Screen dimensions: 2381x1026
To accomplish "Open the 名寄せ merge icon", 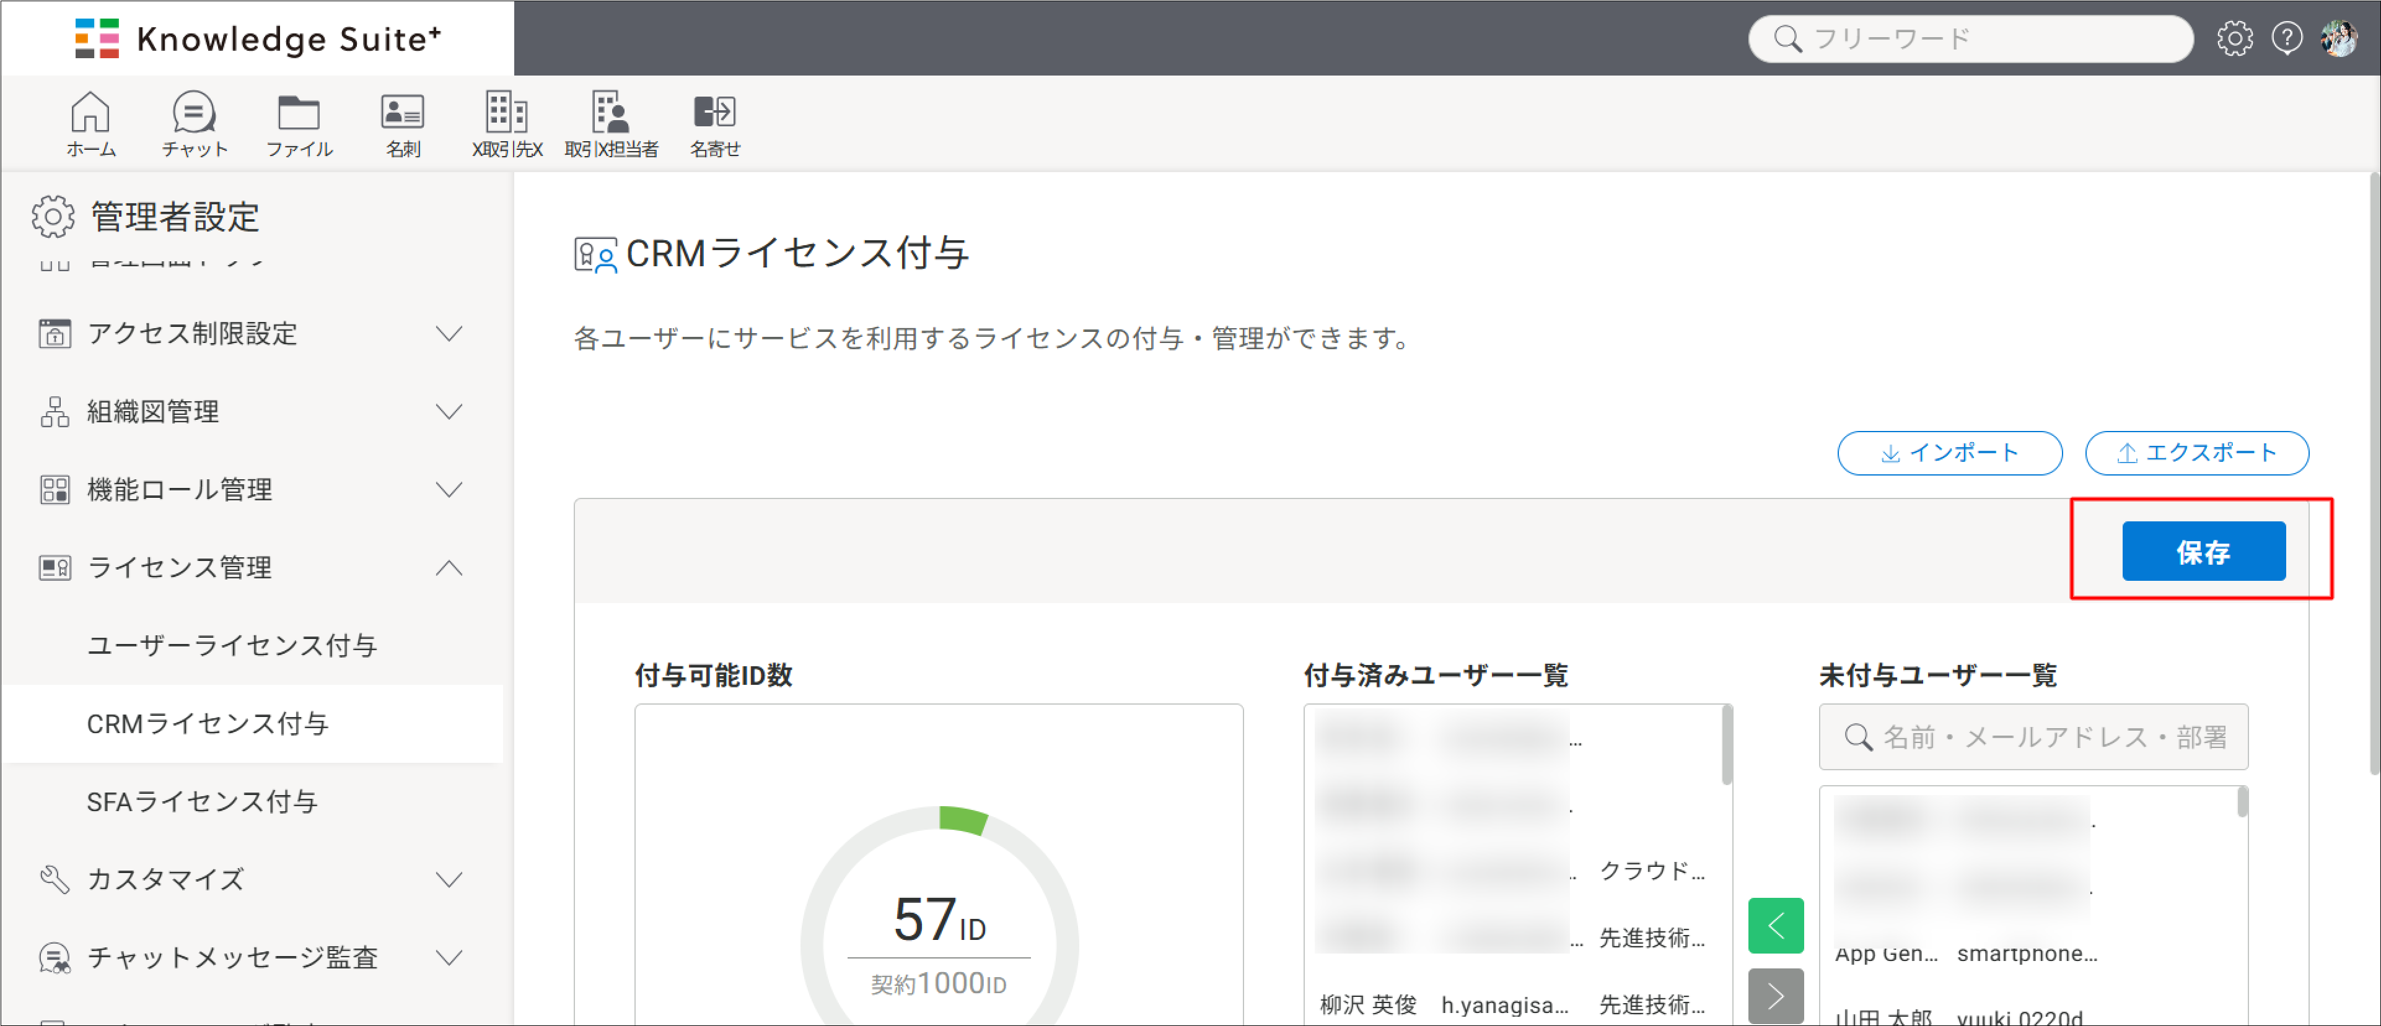I will (714, 113).
